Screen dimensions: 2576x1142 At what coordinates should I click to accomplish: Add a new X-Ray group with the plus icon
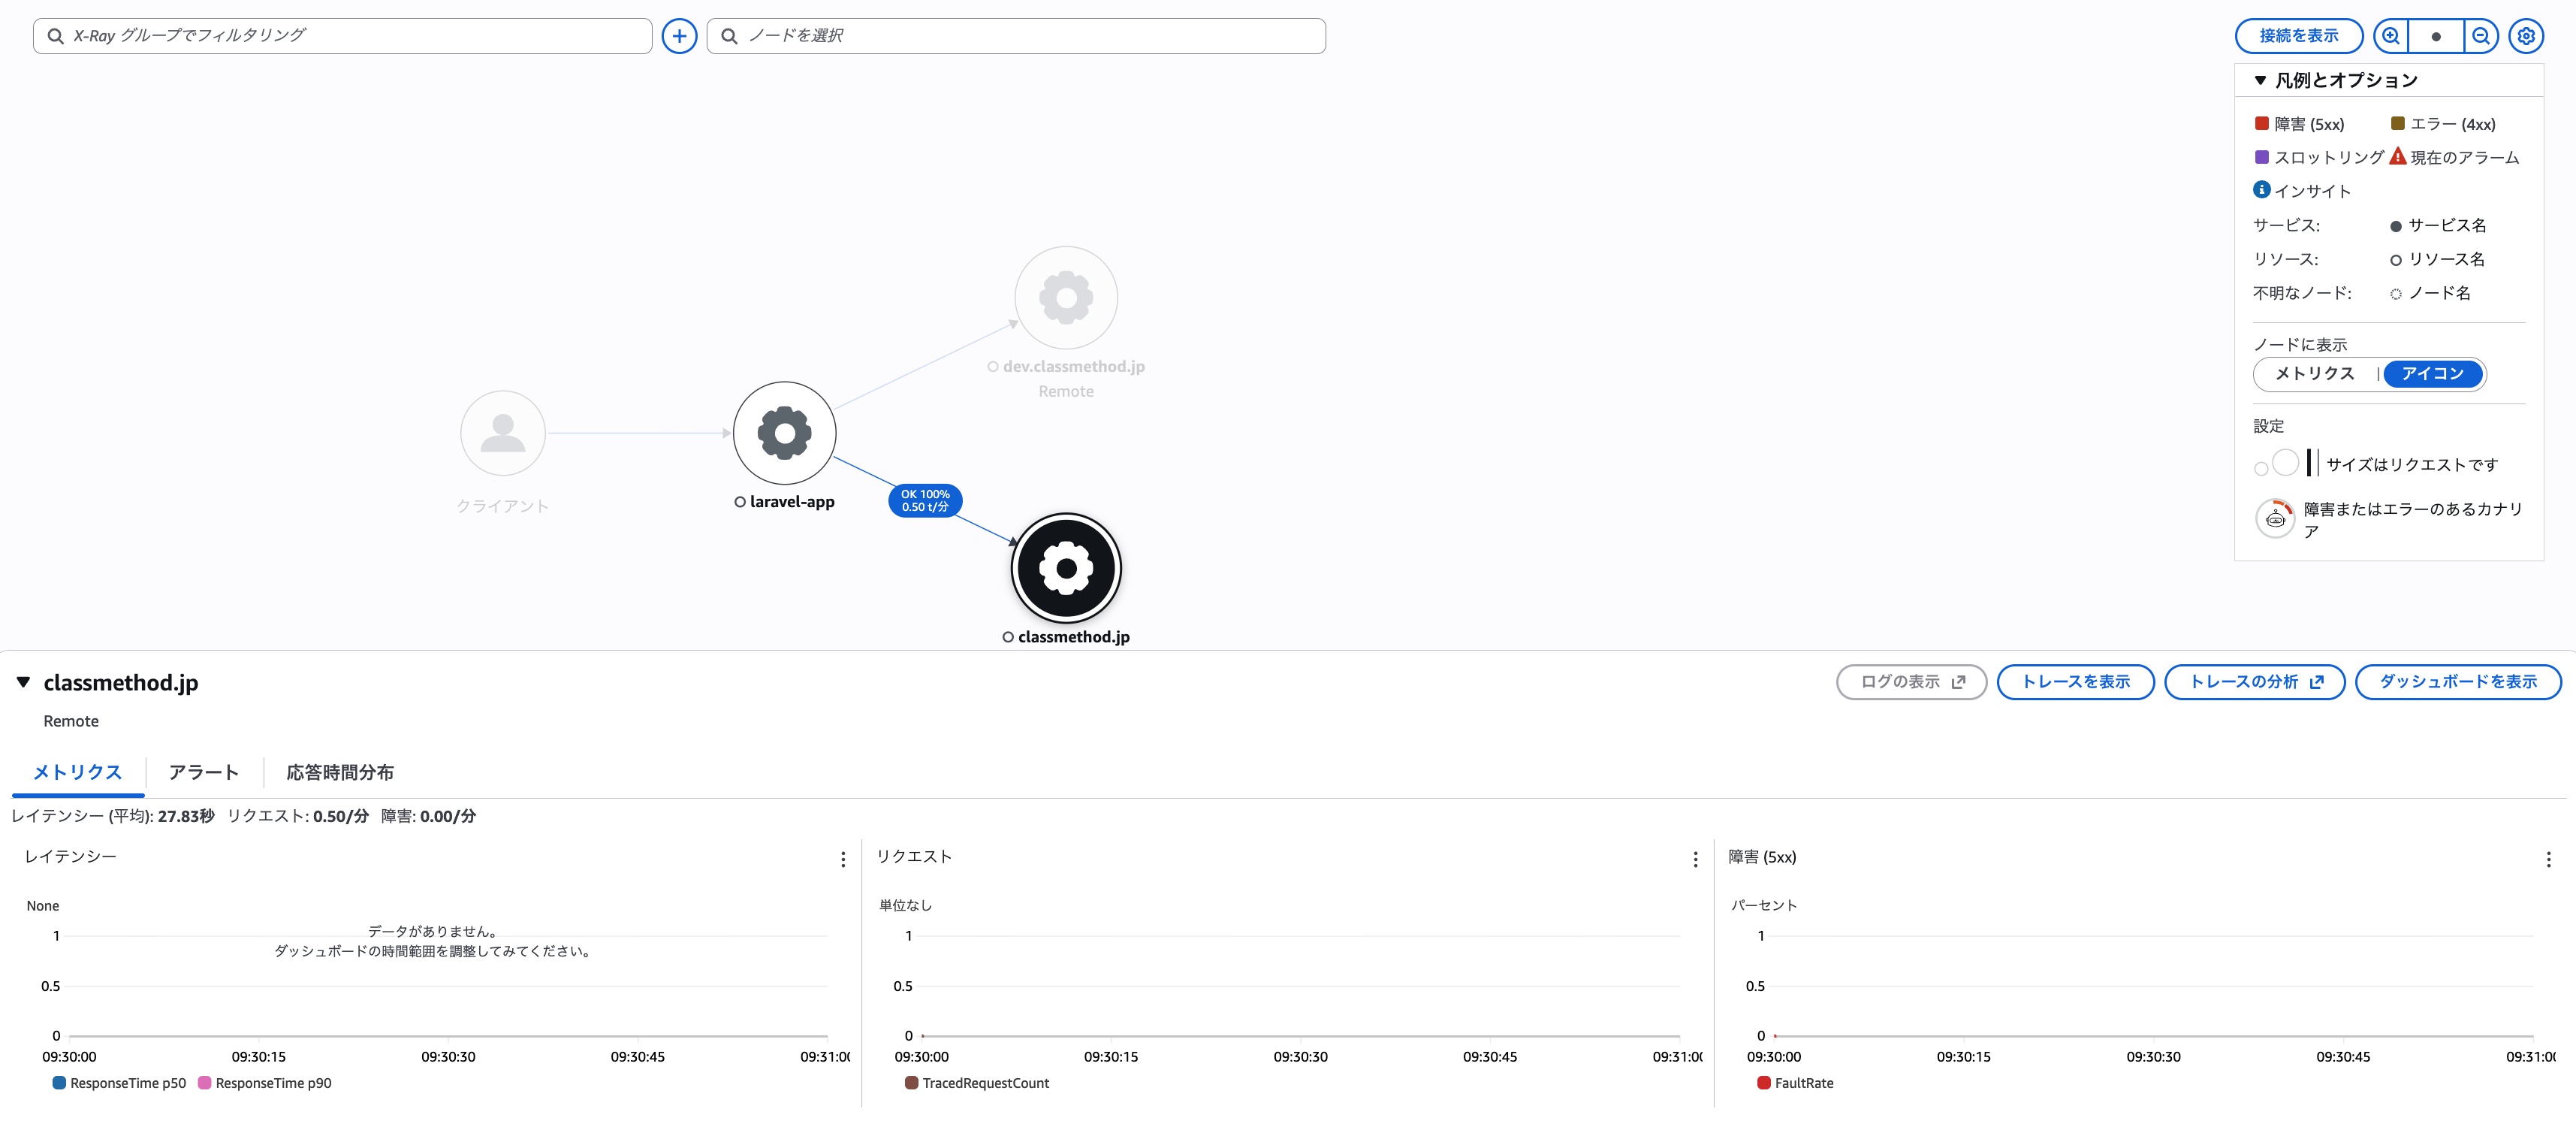pyautogui.click(x=679, y=35)
